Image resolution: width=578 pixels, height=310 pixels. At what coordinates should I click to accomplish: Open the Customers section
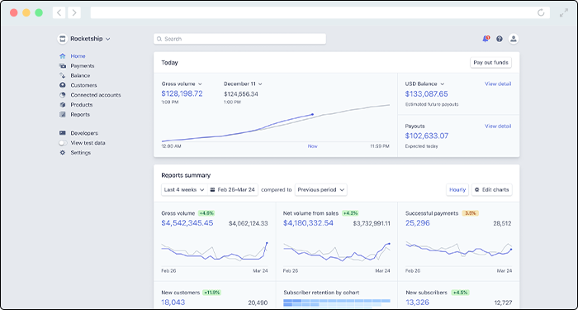(83, 85)
